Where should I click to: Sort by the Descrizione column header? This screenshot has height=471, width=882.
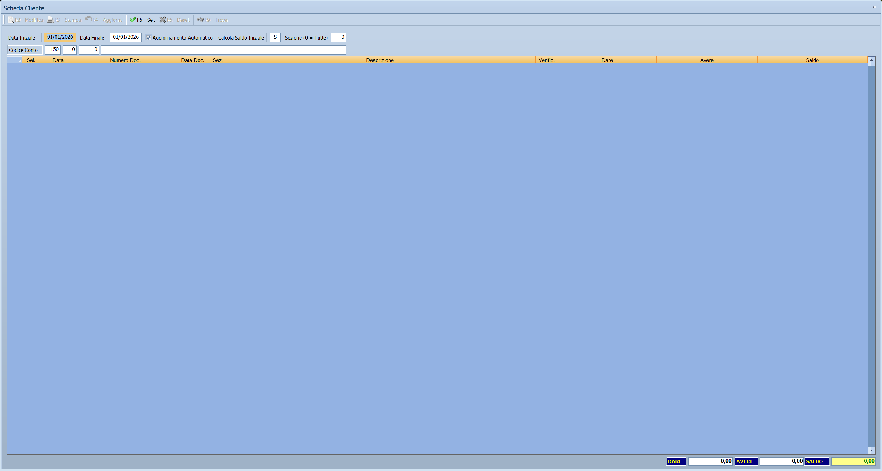[x=380, y=60]
